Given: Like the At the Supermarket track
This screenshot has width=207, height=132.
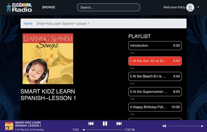Looking at the screenshot, I should pyautogui.click(x=132, y=99).
